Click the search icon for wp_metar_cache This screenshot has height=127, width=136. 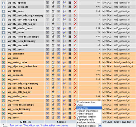click(59, 62)
